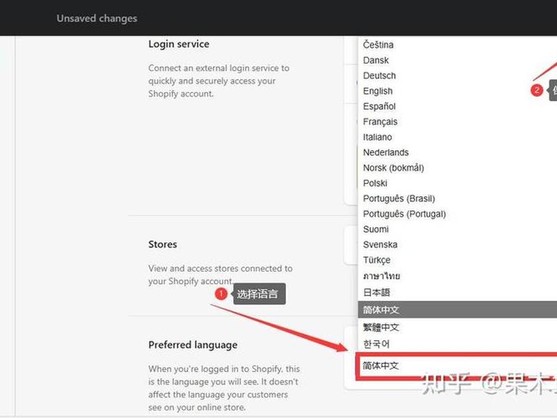Click the Preferred language heading
The height and width of the screenshot is (418, 557).
click(193, 345)
